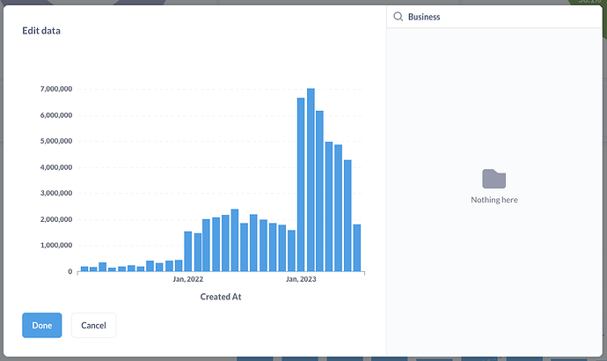607x361 pixels.
Task: Click the 7,000,000 y-axis label
Action: point(56,89)
